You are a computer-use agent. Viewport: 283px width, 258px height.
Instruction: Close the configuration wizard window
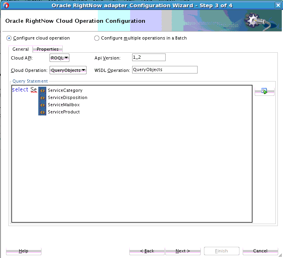point(278,5)
